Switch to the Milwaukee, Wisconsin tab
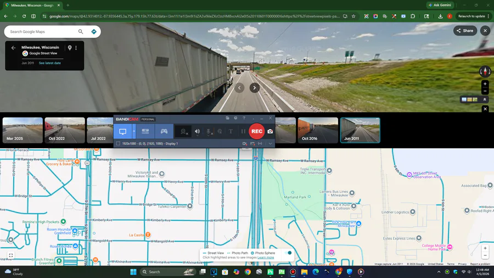Screen dimensions: 494x278 pyautogui.click(x=32, y=5)
